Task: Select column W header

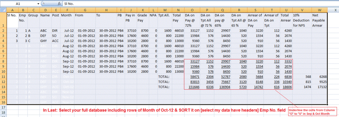Action: (x=320, y=10)
